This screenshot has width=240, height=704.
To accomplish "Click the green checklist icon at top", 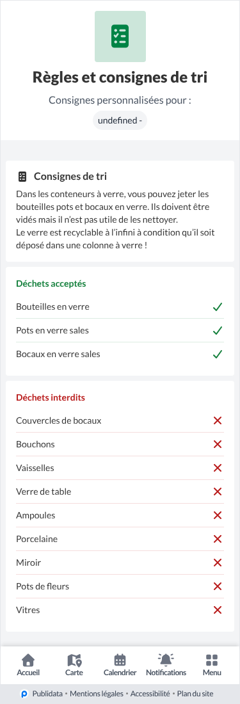I will click(x=120, y=36).
